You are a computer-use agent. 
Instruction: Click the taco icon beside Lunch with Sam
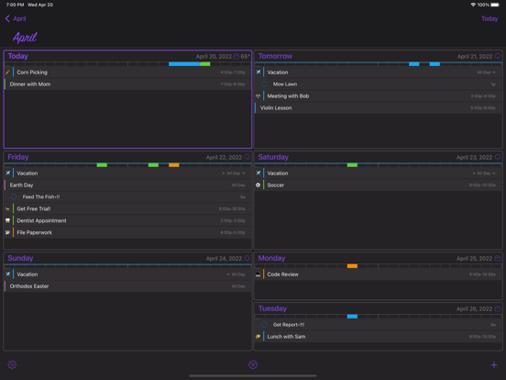click(258, 336)
